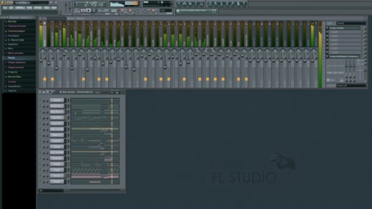
Task: Open the FILE menu
Action: click(x=5, y=8)
